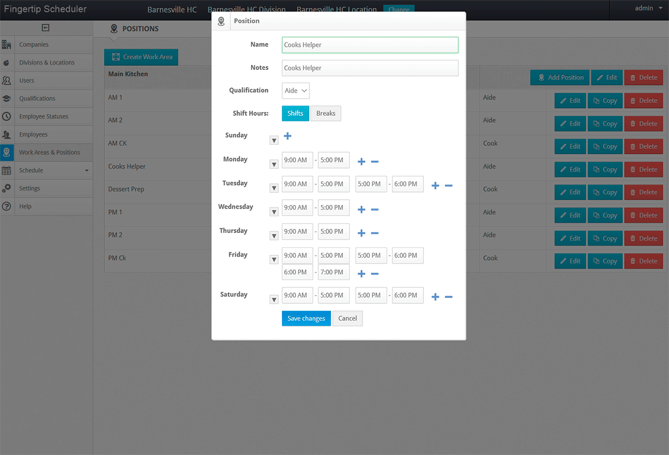Screen dimensions: 669x455
Task: Expand the Sunday shift dropdown arrow
Action: tap(273, 140)
